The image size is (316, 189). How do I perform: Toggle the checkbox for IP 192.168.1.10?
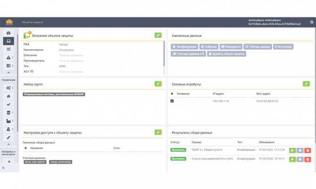click(172, 101)
